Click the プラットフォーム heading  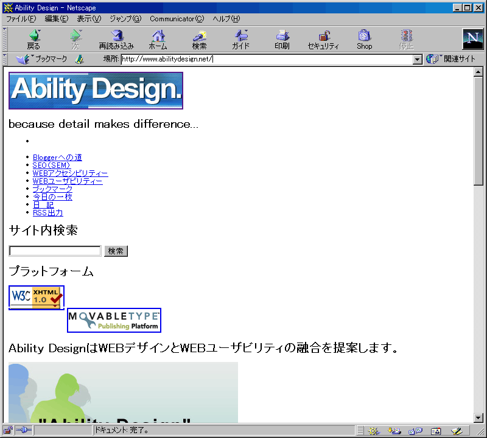pyautogui.click(x=51, y=271)
